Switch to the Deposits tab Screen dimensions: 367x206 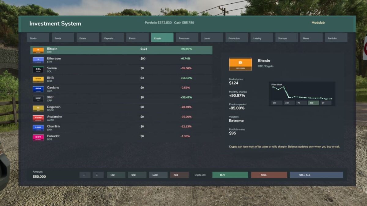click(113, 38)
